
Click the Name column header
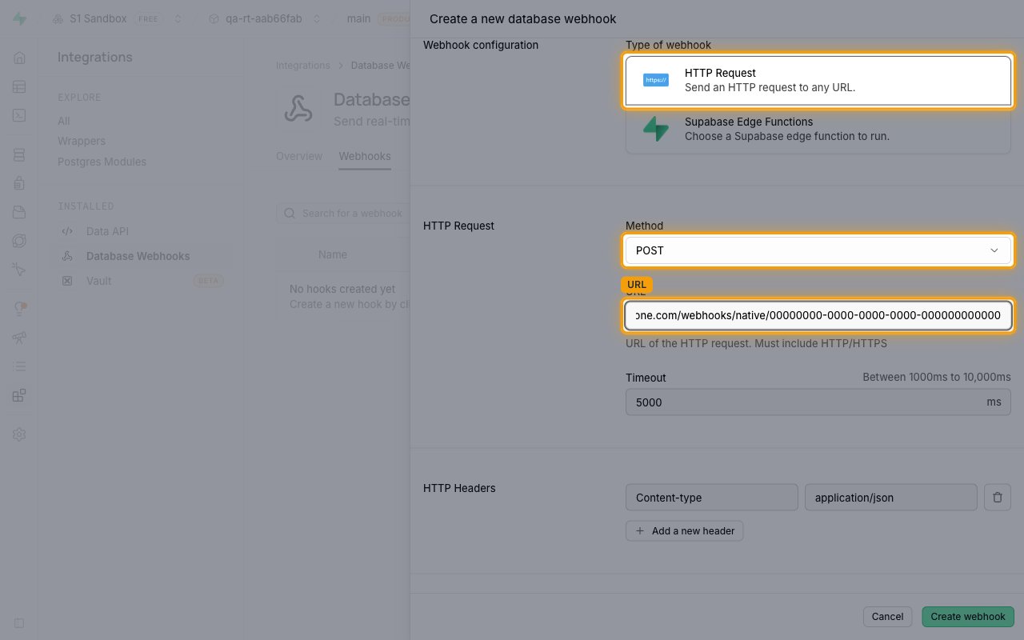coord(333,254)
